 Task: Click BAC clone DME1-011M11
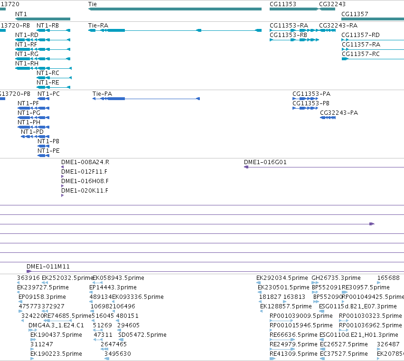click(x=215, y=271)
